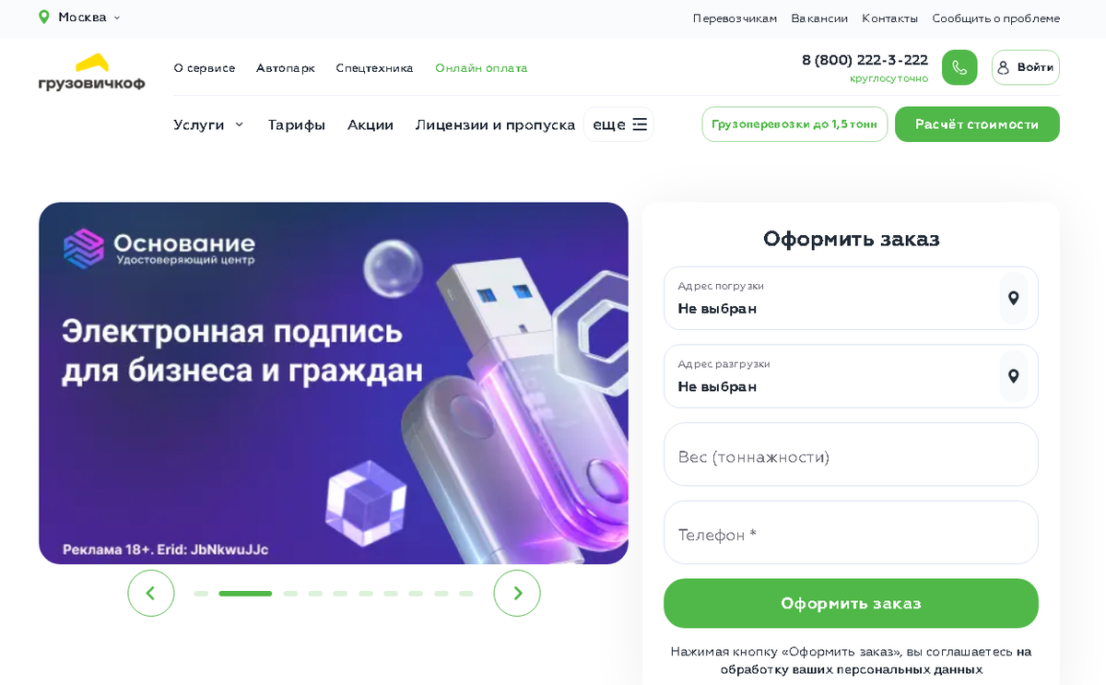Expand the Услуги menu

coord(208,124)
